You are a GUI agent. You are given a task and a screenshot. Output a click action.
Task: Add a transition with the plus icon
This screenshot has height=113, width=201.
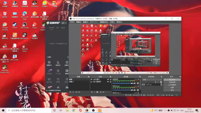[156, 82]
